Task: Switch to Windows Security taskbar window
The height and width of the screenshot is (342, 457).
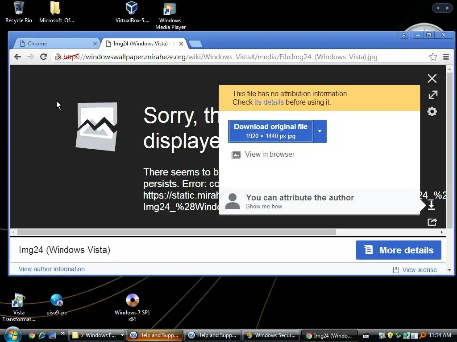Action: pos(271,335)
